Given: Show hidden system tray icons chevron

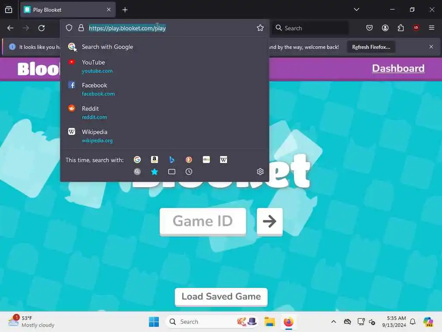Looking at the screenshot, I should tap(334, 322).
